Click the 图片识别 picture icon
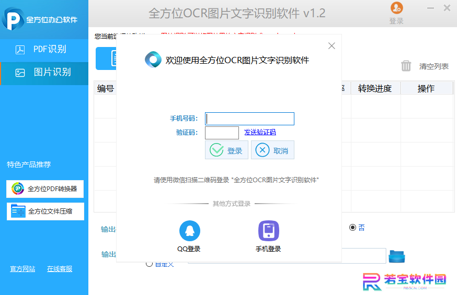The height and width of the screenshot is (295, 457). [20, 73]
